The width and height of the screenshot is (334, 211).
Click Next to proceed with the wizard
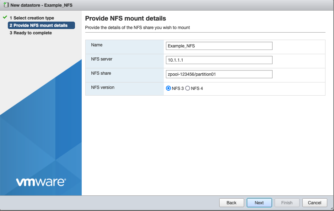point(259,203)
